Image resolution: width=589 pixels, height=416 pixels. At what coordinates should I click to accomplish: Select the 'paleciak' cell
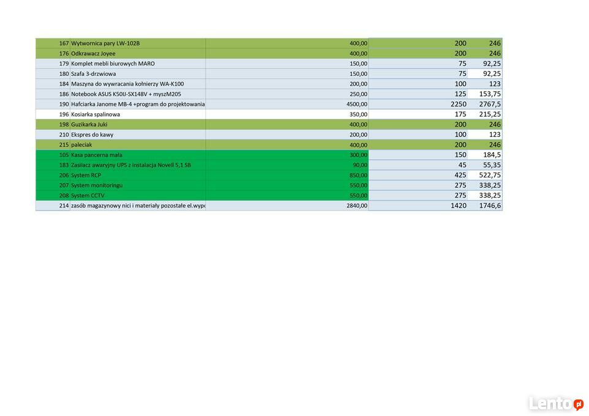click(x=138, y=144)
